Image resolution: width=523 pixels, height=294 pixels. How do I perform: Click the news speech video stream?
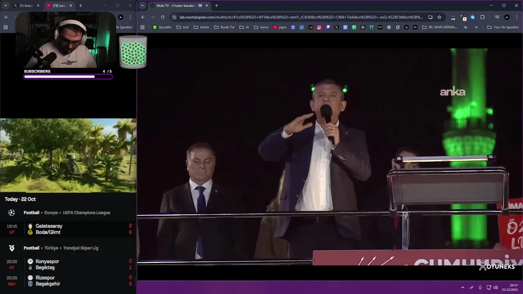(330, 157)
